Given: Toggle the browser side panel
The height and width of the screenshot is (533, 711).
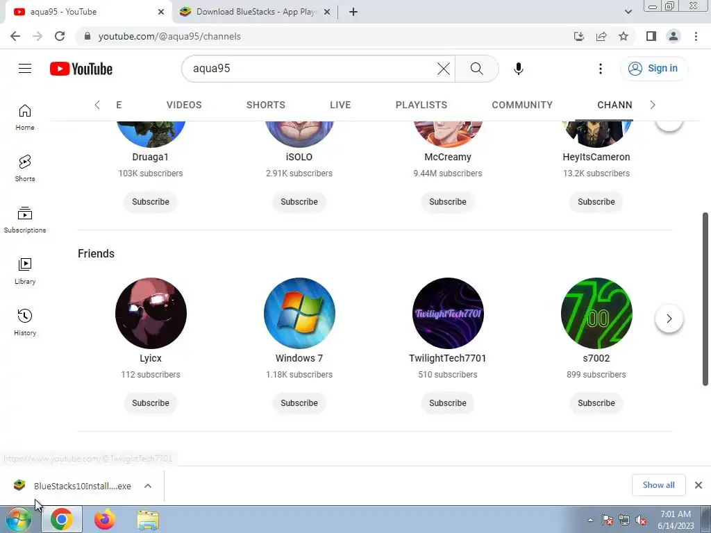Looking at the screenshot, I should tap(651, 36).
